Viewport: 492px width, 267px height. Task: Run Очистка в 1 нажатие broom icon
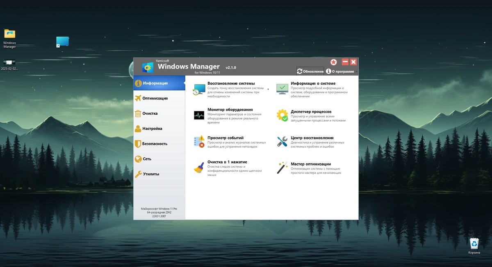click(199, 168)
